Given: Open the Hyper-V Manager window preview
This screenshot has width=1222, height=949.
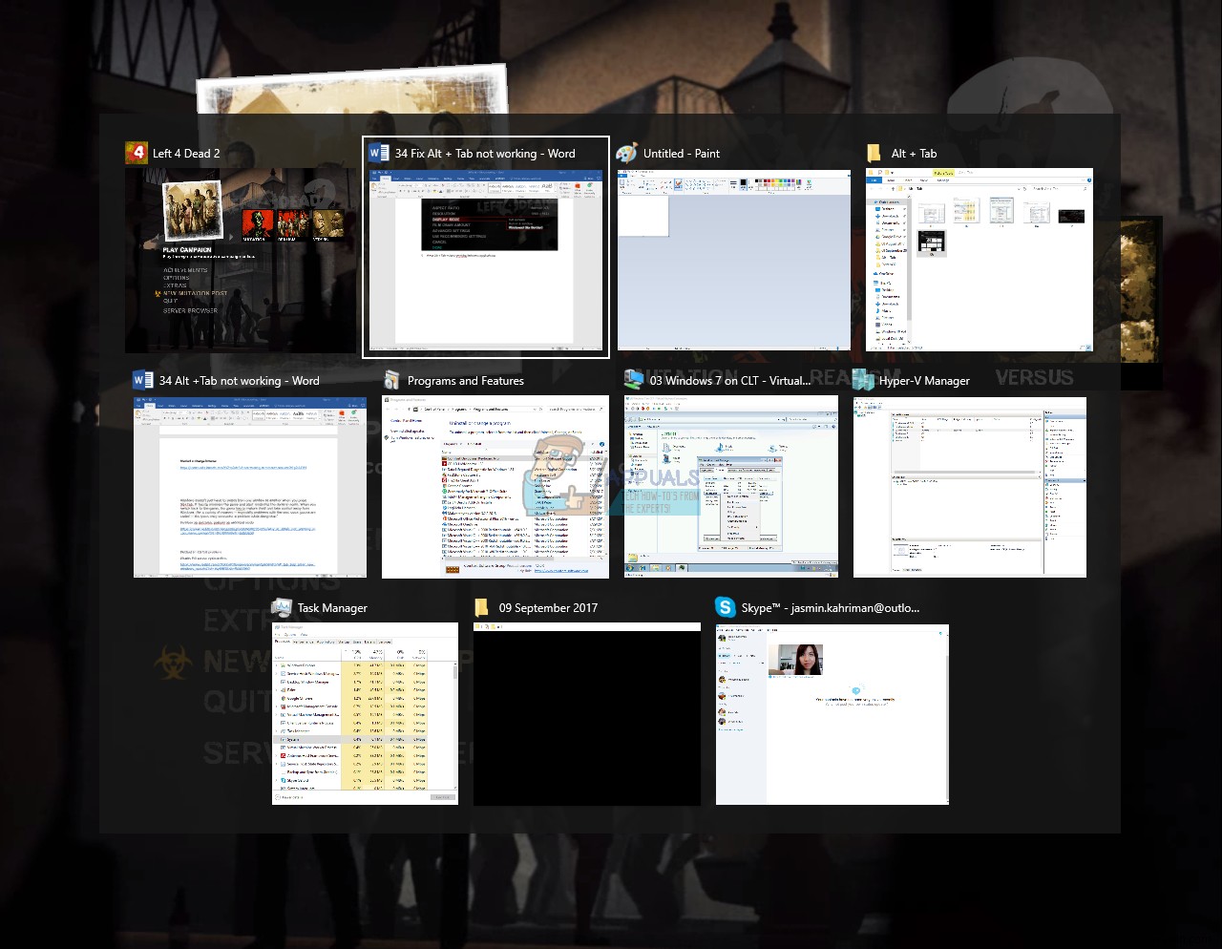Looking at the screenshot, I should point(970,487).
